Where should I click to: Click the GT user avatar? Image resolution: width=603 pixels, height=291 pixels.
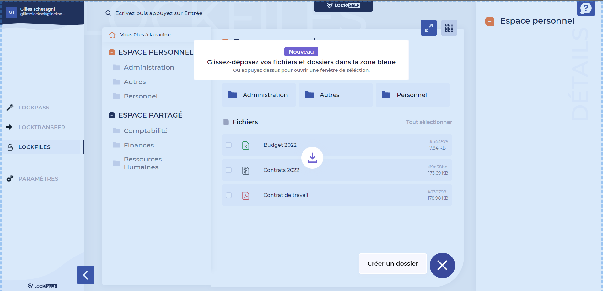[x=12, y=12]
